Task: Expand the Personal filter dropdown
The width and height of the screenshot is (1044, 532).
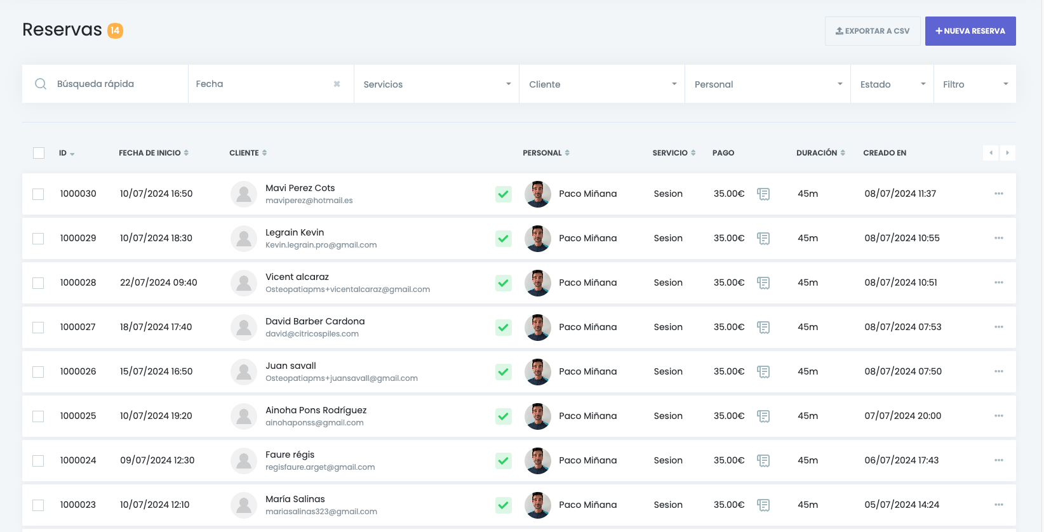Action: [767, 84]
